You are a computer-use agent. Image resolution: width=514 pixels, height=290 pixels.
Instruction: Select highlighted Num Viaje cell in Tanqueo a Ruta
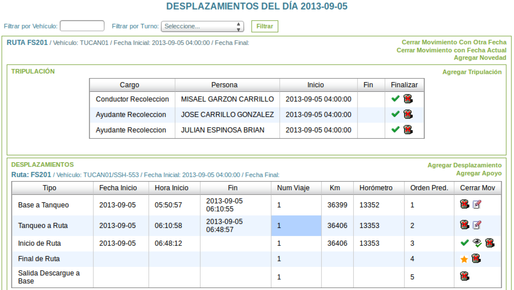coord(296,225)
